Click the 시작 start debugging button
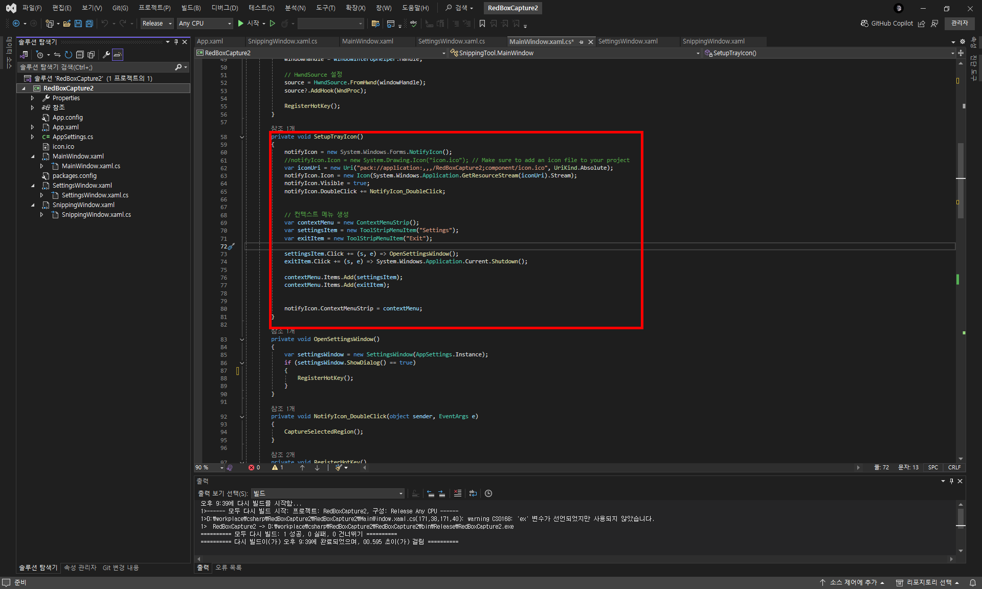The image size is (982, 589). (x=249, y=24)
